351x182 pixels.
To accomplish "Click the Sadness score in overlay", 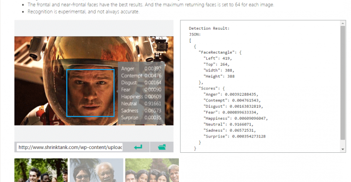I will 153,111.
